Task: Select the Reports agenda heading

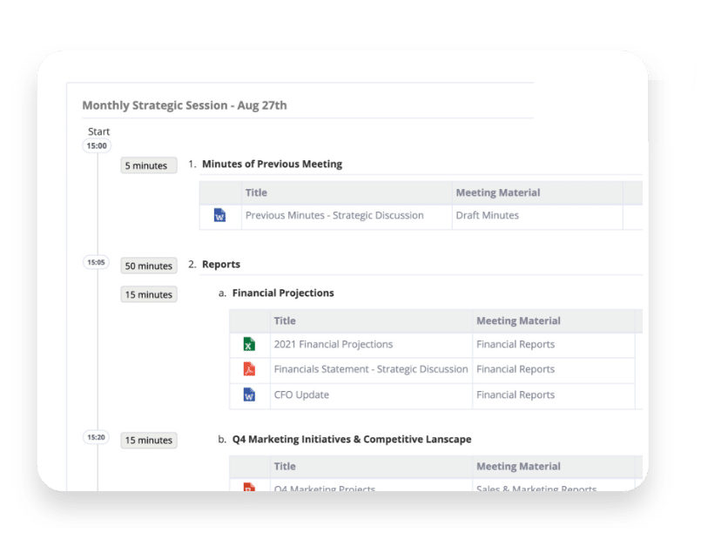Action: pos(221,264)
